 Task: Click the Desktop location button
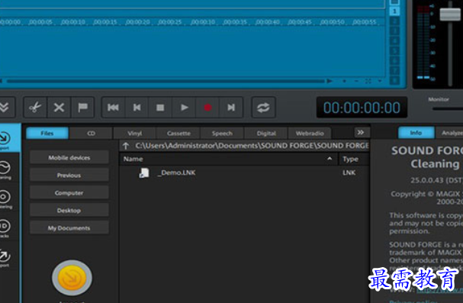click(69, 211)
